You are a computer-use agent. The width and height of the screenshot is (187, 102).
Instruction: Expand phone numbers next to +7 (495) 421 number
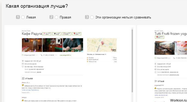coord(56,55)
